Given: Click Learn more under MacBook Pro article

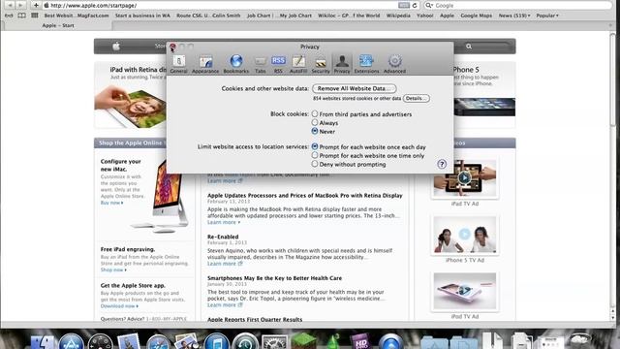Looking at the screenshot, I should coord(224,222).
